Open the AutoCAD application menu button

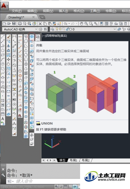pyautogui.click(x=4, y=6)
